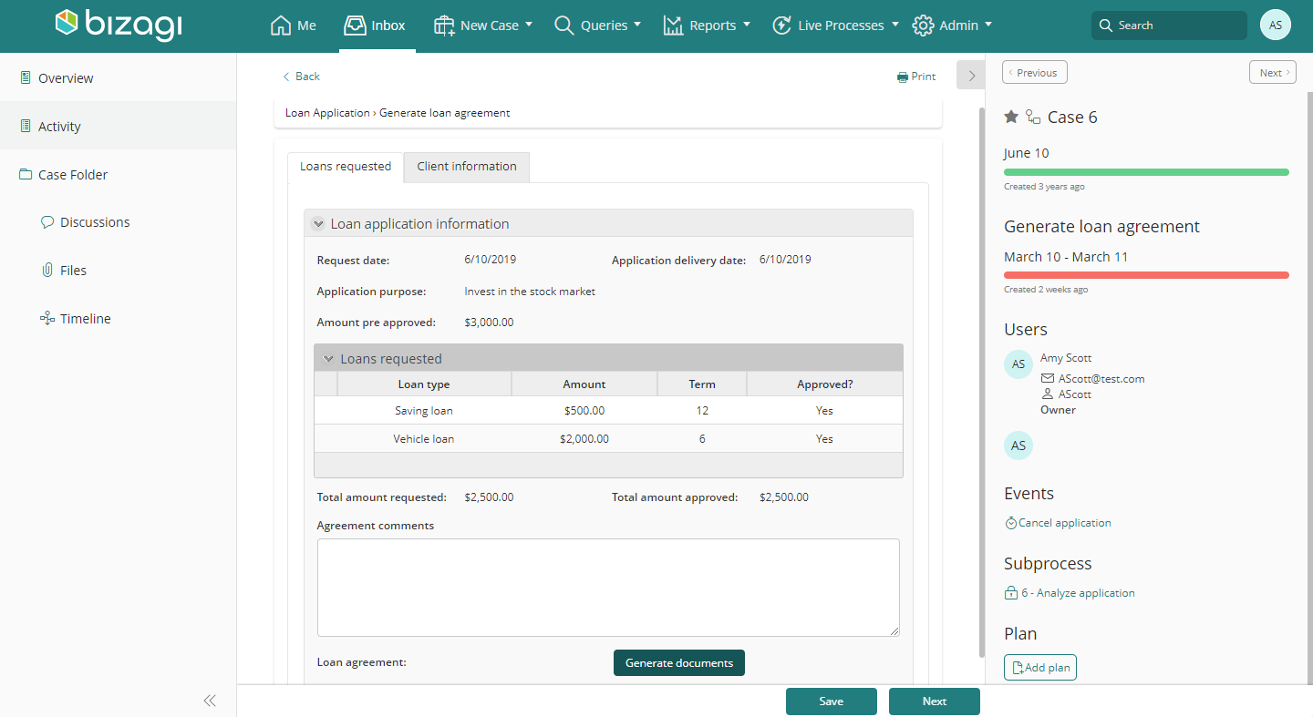Screen dimensions: 1313x717
Task: Click the Approved? column header
Action: coord(825,384)
